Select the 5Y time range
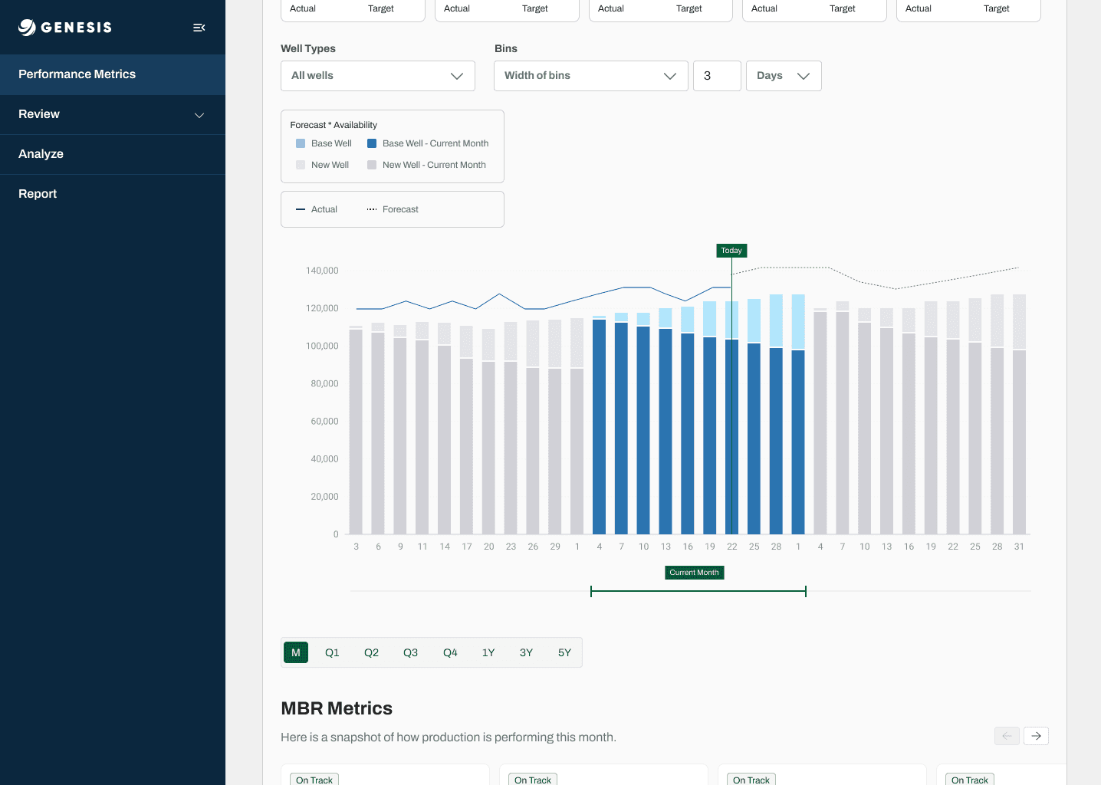Viewport: 1101px width, 785px height. coord(564,652)
